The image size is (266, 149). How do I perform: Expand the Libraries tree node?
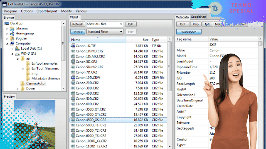pyautogui.click(x=7, y=29)
